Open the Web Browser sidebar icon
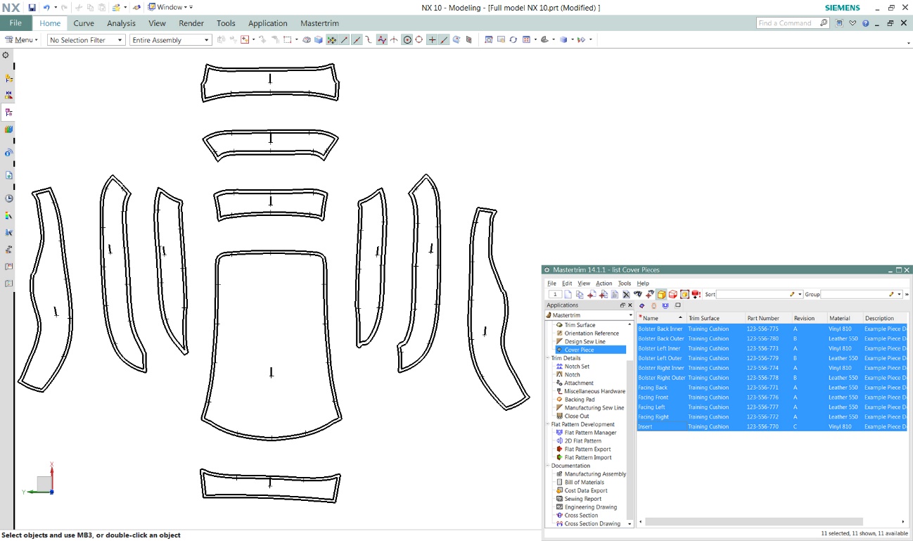Image resolution: width=913 pixels, height=541 pixels. pos(8,175)
